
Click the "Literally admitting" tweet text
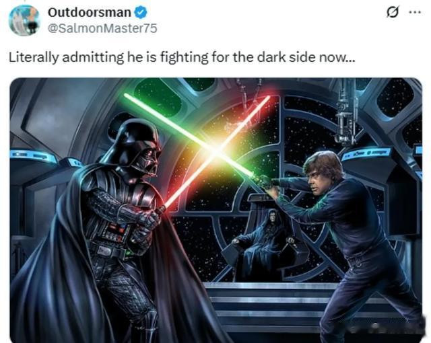coord(182,58)
